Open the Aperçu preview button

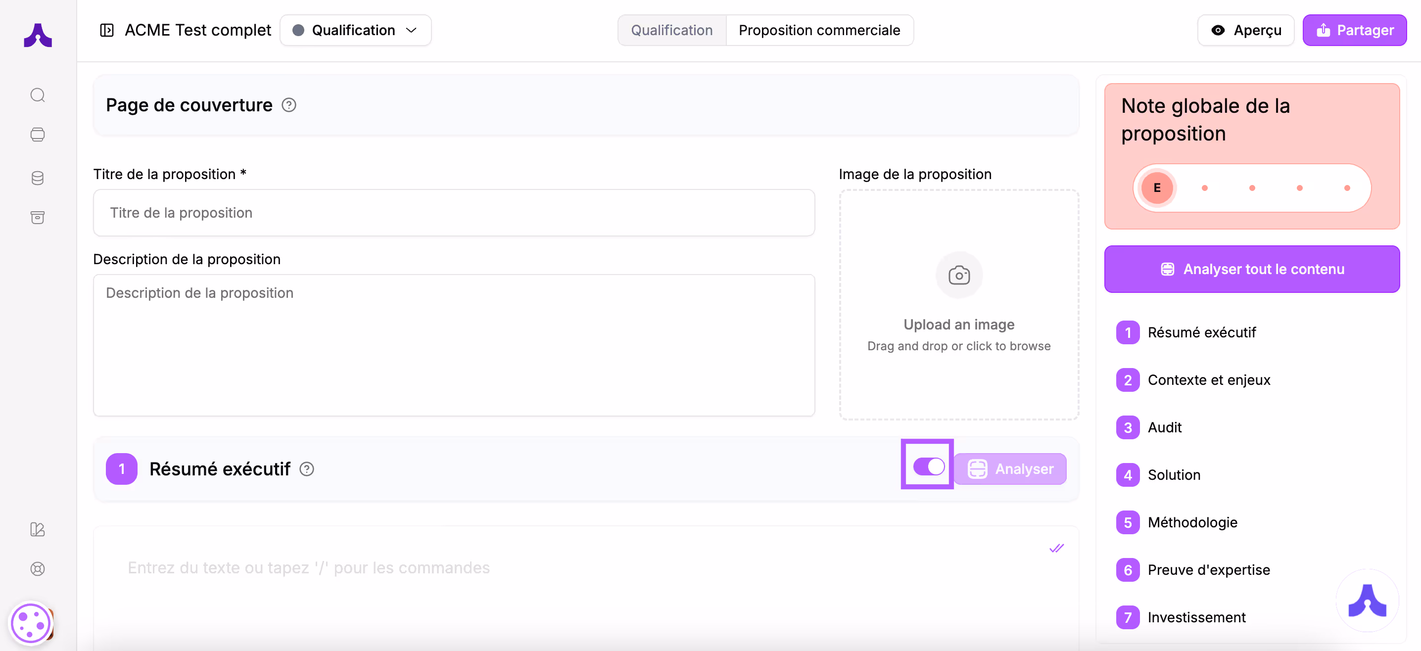tap(1245, 30)
